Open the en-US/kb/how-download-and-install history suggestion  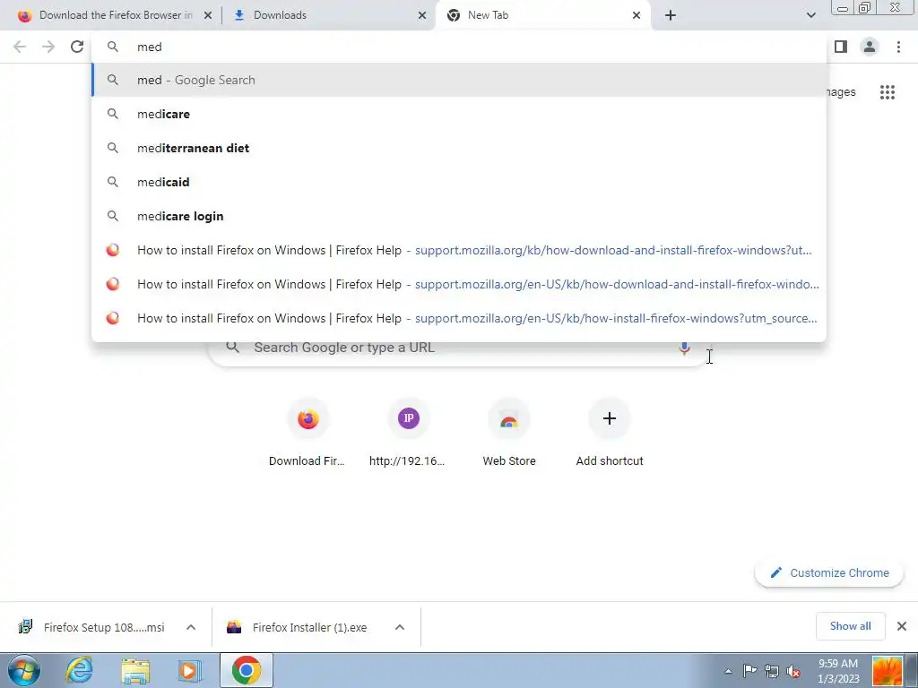point(459,284)
